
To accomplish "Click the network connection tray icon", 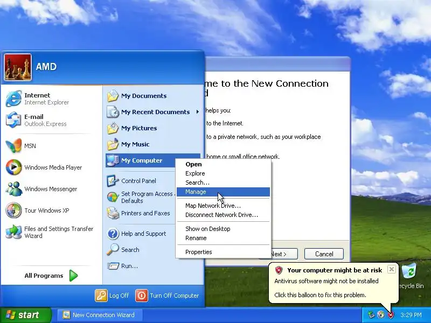I will point(371,315).
